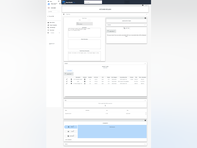Click the lock icon beside company settings
Image resolution: width=197 pixels, height=148 pixels.
(x=60, y=4)
